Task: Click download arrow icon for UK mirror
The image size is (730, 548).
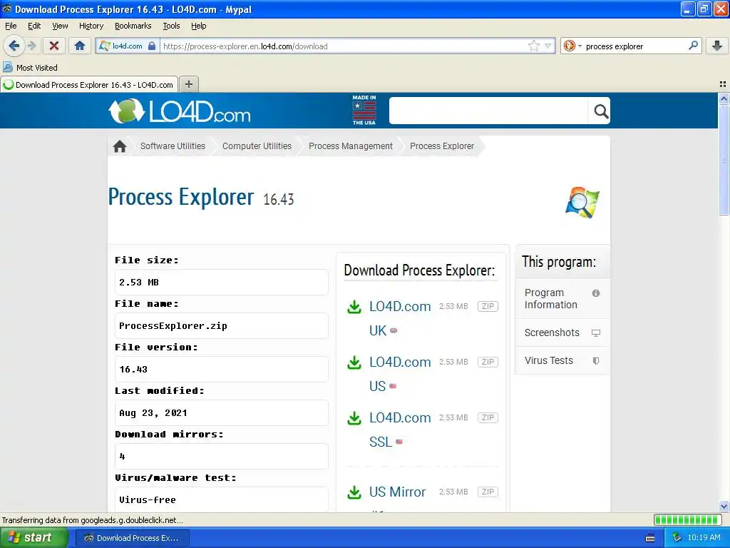Action: coord(354,307)
